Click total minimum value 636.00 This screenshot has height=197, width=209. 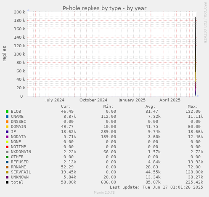coord(108,182)
